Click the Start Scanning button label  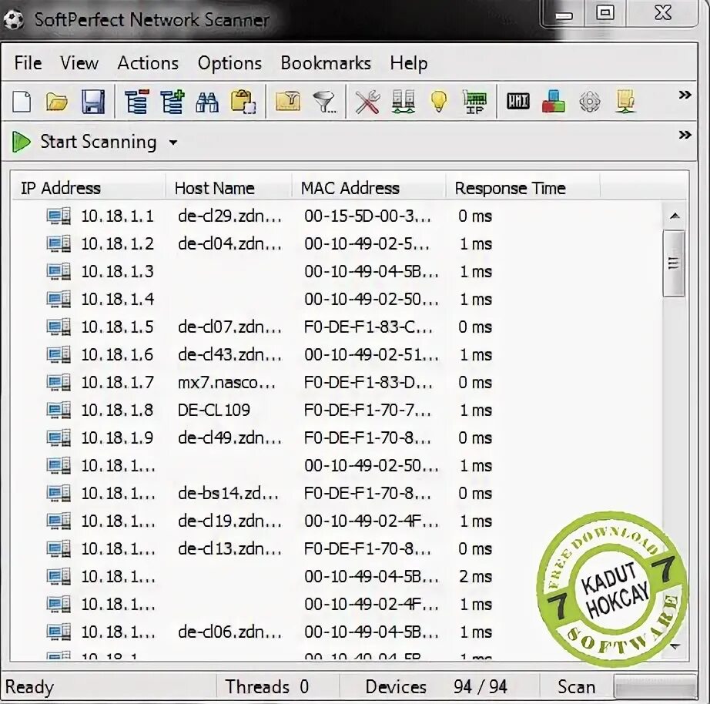(x=99, y=142)
